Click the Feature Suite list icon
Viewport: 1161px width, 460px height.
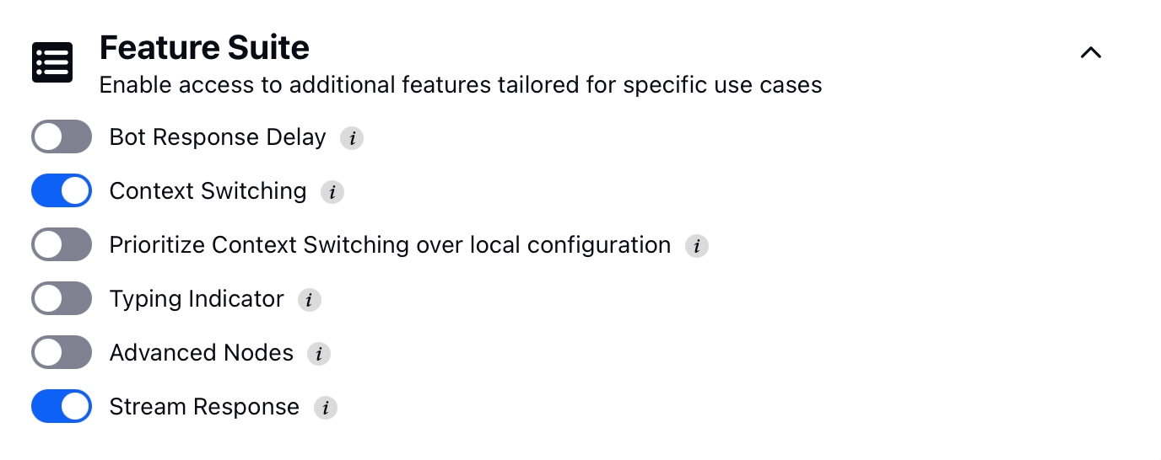pos(52,63)
